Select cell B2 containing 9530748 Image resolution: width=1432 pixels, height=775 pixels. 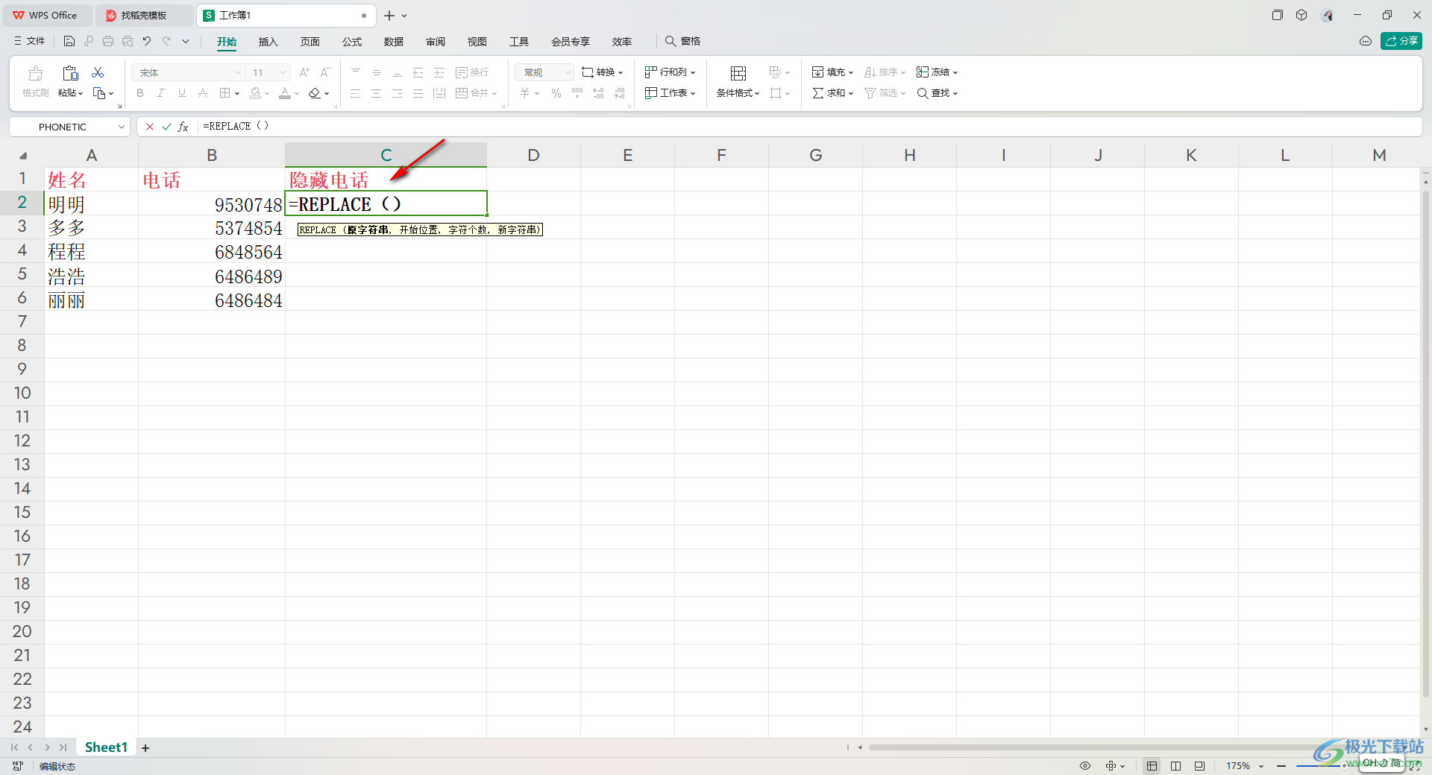coord(212,203)
